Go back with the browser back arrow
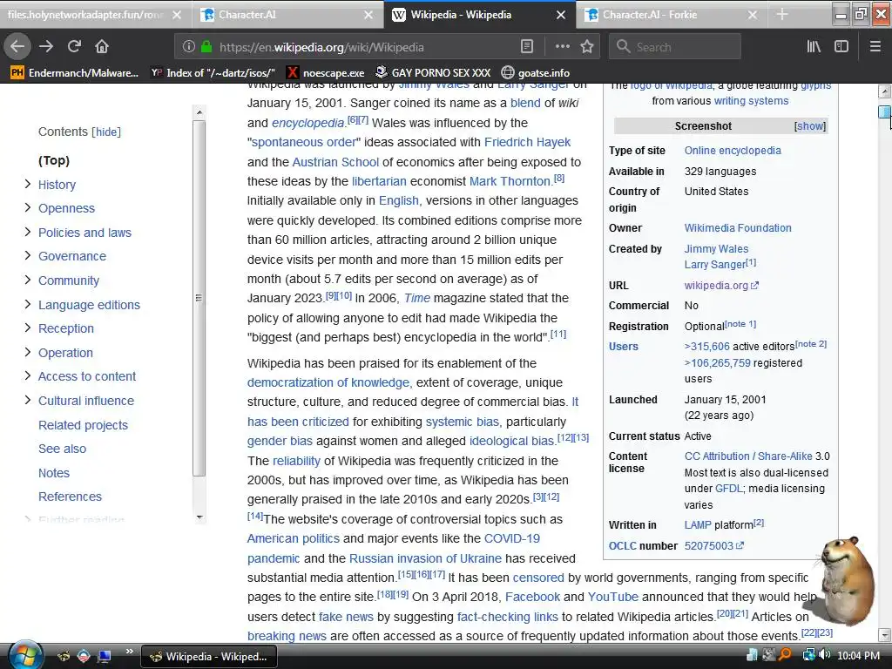This screenshot has width=892, height=669. 17,47
